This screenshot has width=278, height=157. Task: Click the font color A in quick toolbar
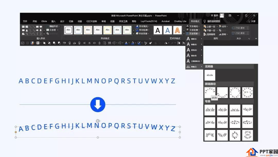click(x=126, y=43)
